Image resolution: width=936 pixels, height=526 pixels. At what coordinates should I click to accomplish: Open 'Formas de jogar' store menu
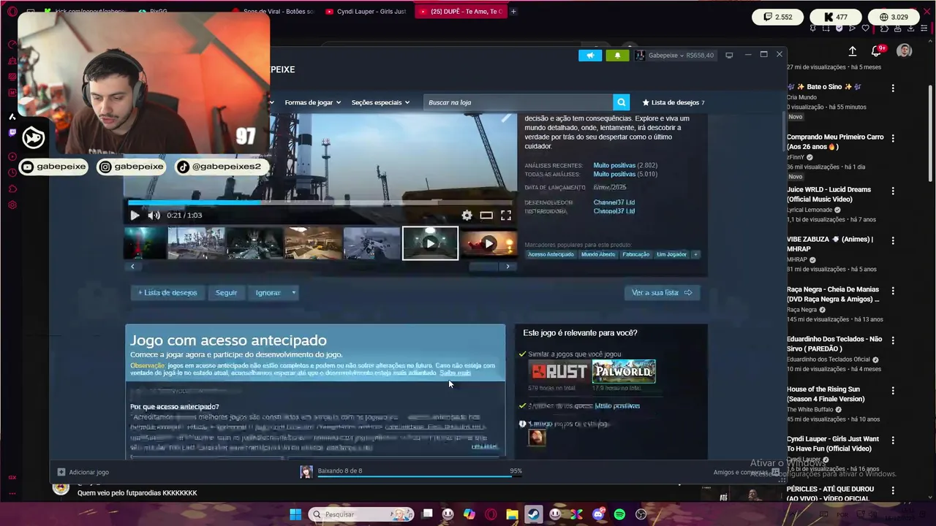[x=312, y=102]
